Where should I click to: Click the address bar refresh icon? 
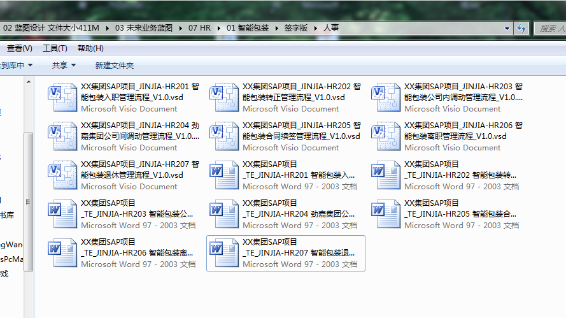521,29
